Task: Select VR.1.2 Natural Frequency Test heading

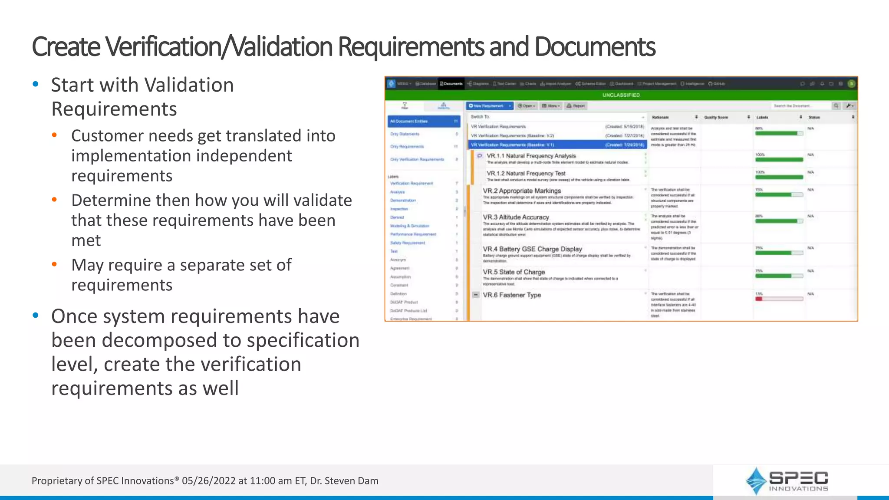Action: tap(526, 173)
